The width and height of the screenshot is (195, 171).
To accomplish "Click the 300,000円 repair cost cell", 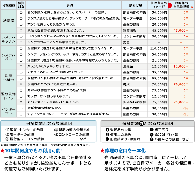I will (x=158, y=18).
